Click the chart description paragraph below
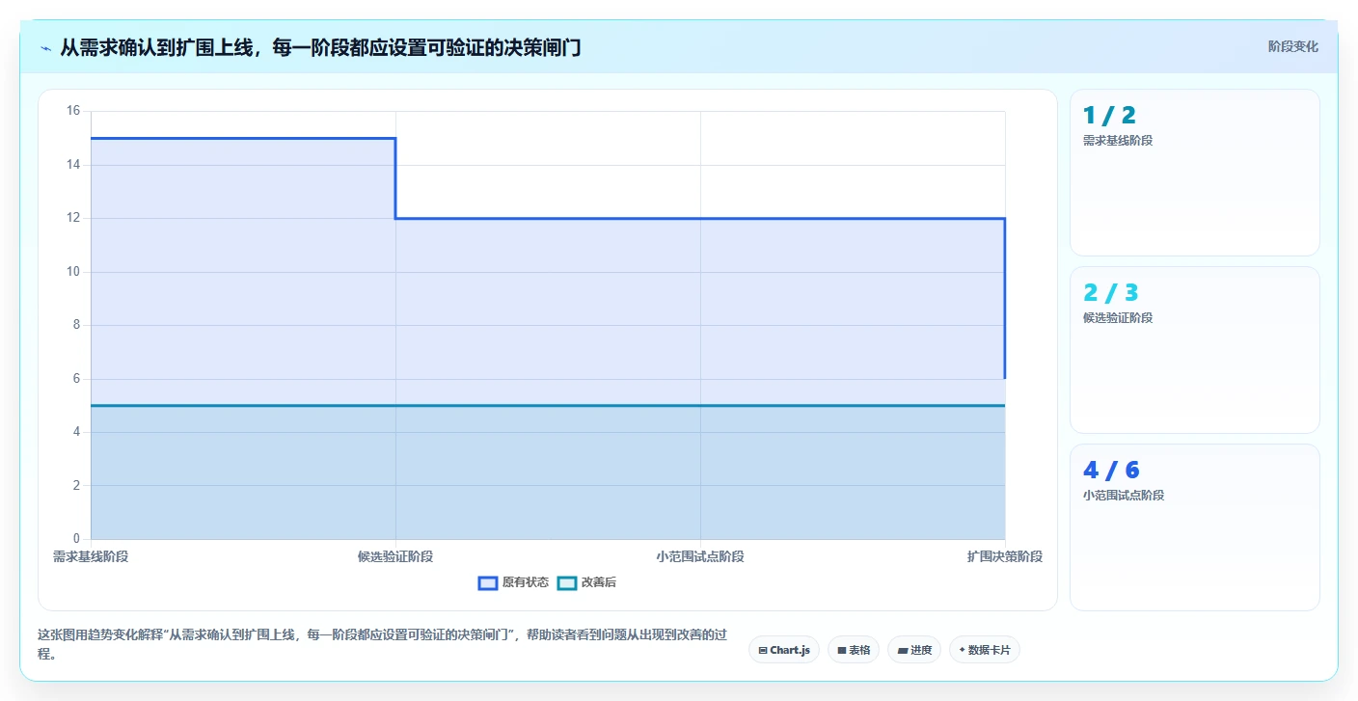1358x701 pixels. pyautogui.click(x=382, y=644)
